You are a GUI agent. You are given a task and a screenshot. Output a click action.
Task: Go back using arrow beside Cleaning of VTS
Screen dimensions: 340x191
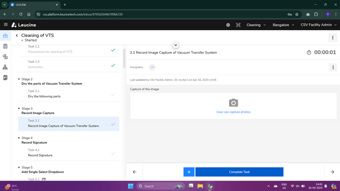[x=17, y=36]
